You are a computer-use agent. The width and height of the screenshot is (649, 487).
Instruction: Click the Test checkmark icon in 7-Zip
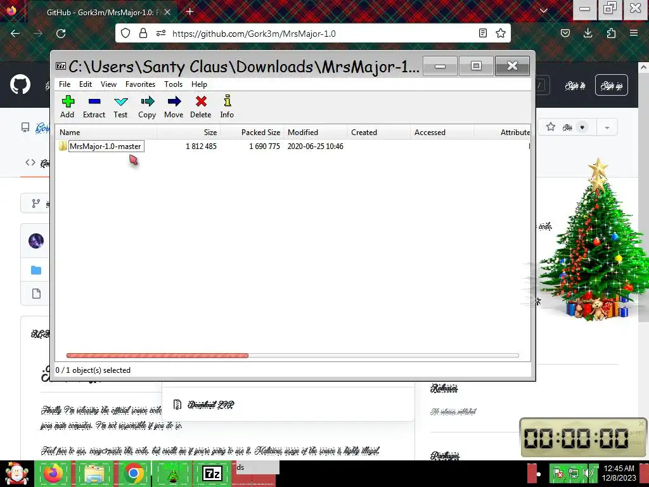pos(121,101)
